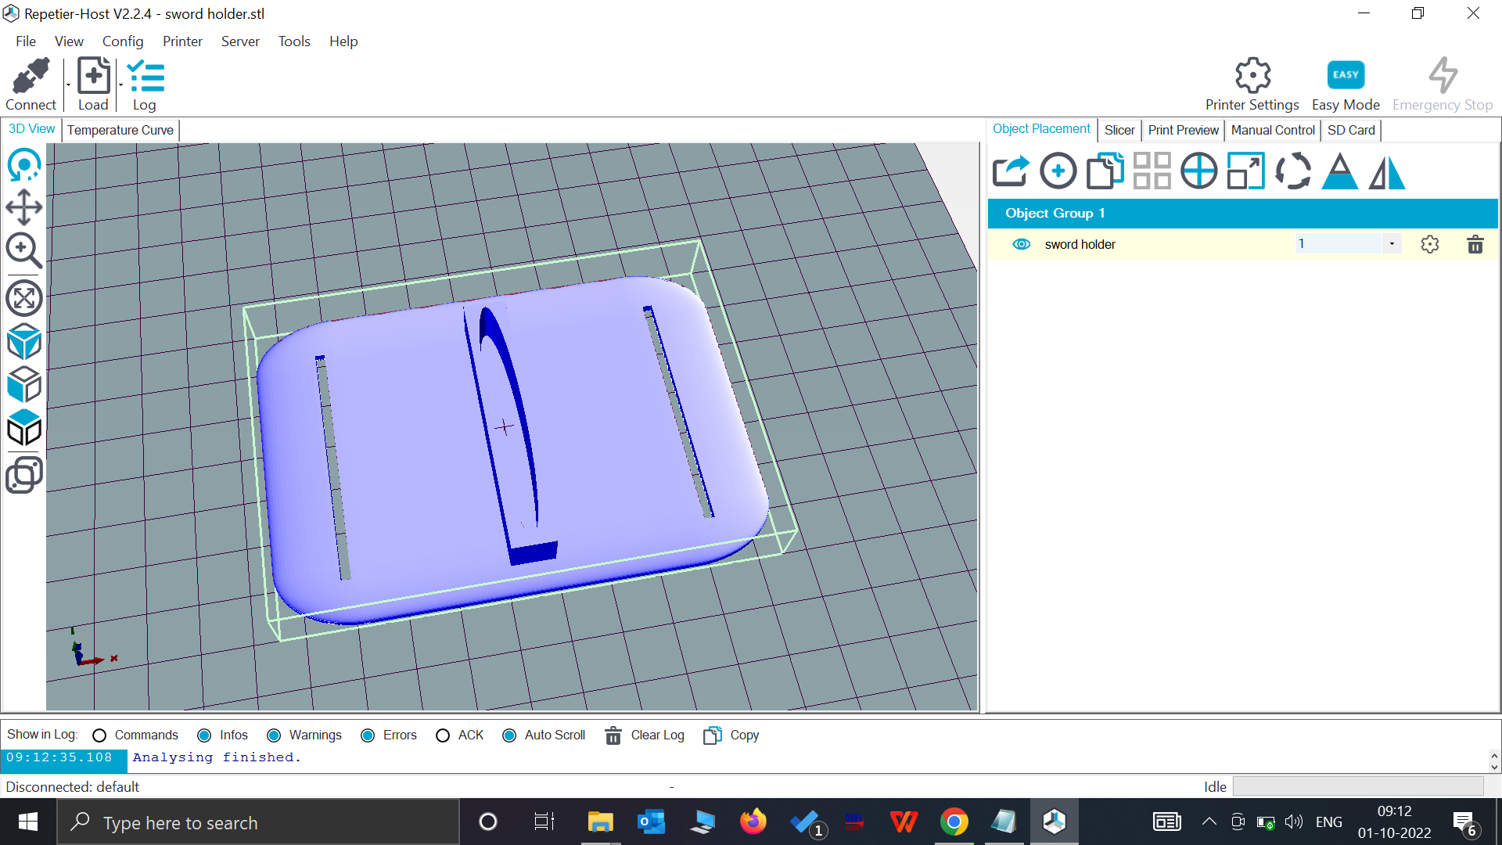Click the Clear Log button
Screen dimensions: 1502x845
(x=643, y=735)
